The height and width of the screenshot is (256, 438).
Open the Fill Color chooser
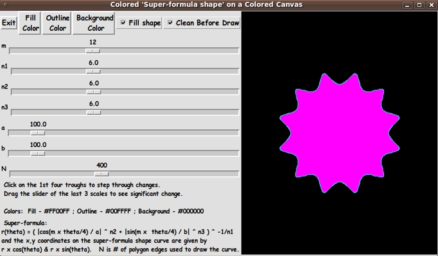coord(30,23)
